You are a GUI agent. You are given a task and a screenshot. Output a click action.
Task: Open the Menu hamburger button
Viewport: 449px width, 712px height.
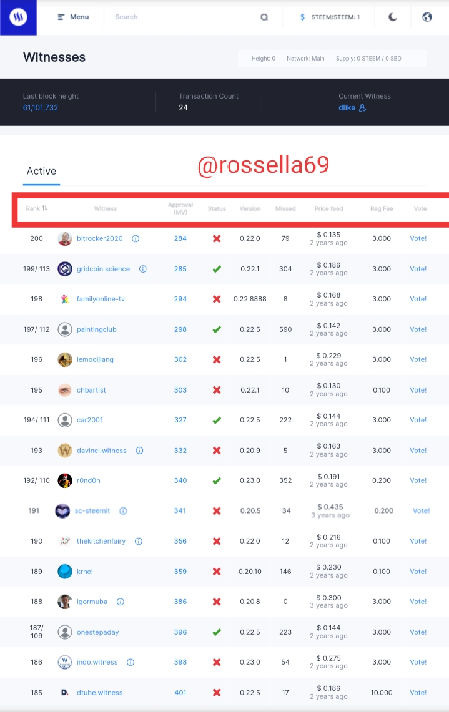click(x=73, y=17)
